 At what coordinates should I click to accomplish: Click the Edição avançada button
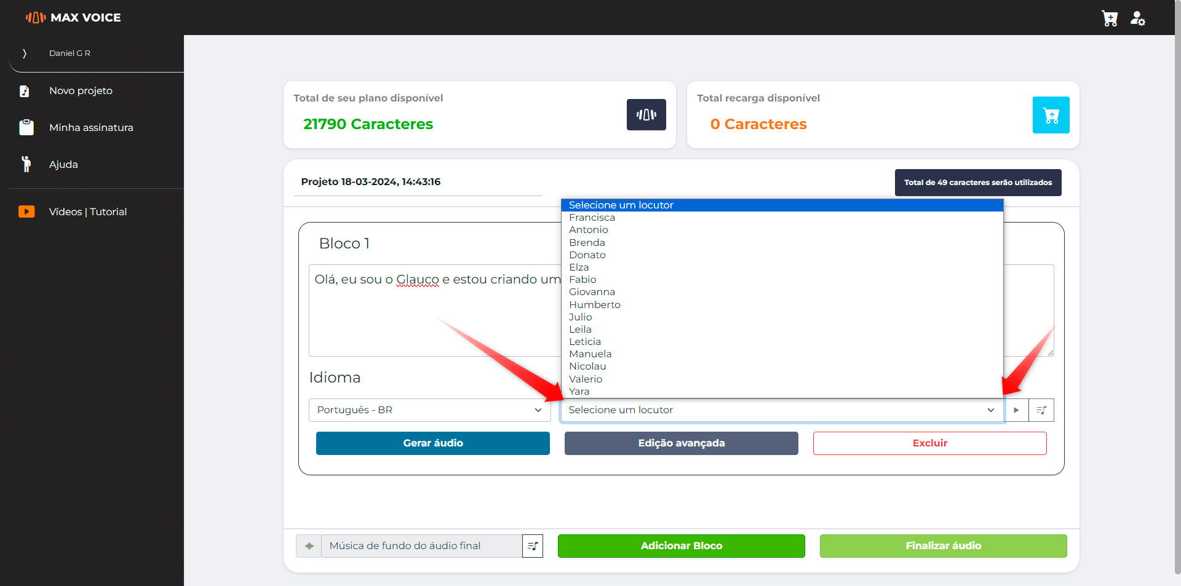(682, 443)
